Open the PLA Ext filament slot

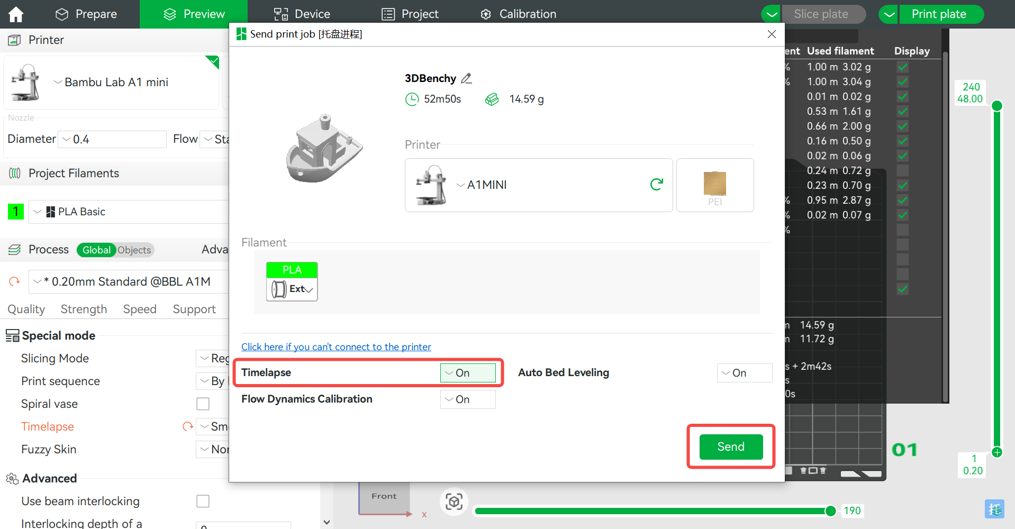(292, 281)
